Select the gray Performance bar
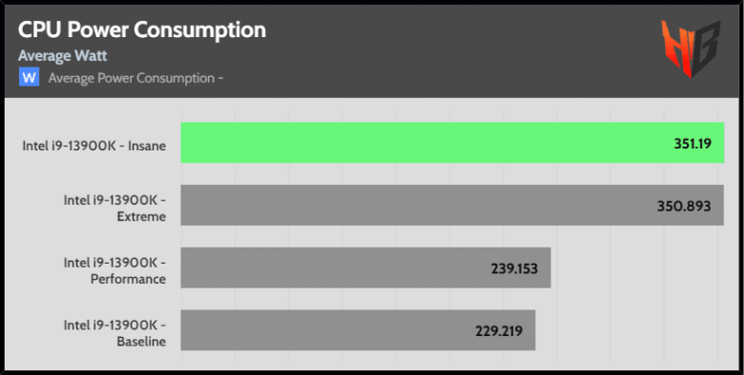The width and height of the screenshot is (744, 375). pyautogui.click(x=365, y=267)
